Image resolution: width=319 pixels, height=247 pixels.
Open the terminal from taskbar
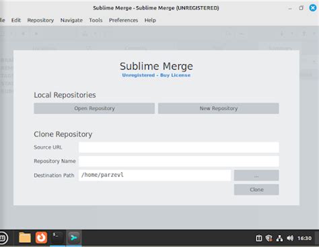coord(57,238)
